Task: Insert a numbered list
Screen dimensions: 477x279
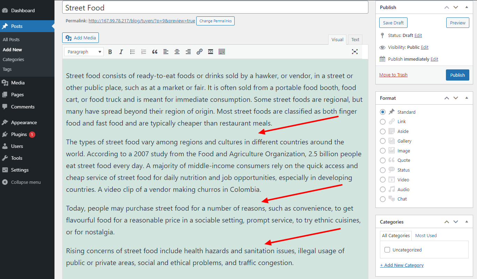Action: point(144,52)
